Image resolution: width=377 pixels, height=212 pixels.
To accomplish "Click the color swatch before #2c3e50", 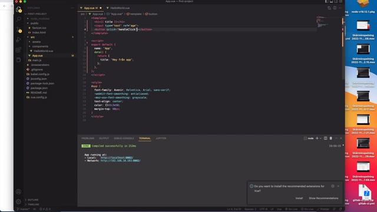I will 106,105.
